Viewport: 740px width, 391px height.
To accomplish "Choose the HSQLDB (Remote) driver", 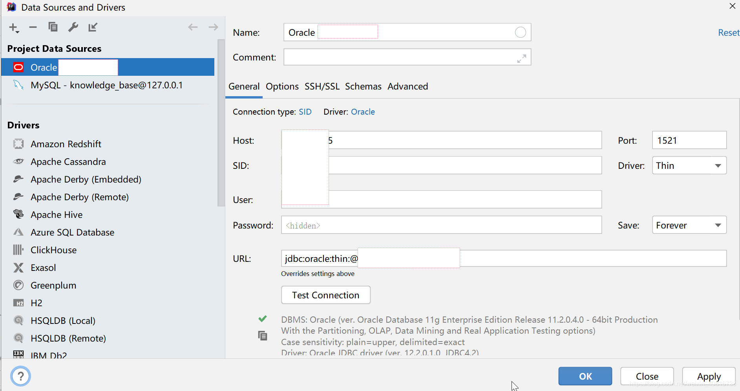I will (68, 338).
